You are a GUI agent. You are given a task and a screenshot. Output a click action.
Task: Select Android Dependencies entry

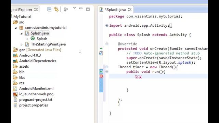coord(38,61)
